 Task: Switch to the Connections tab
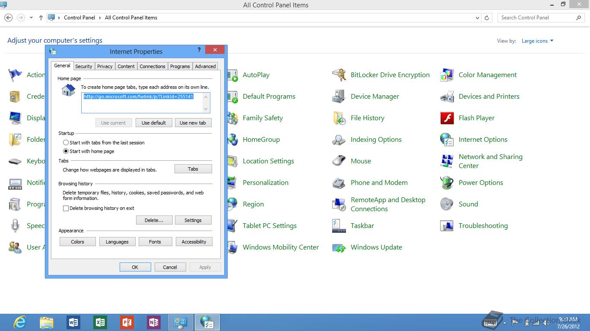pyautogui.click(x=152, y=66)
